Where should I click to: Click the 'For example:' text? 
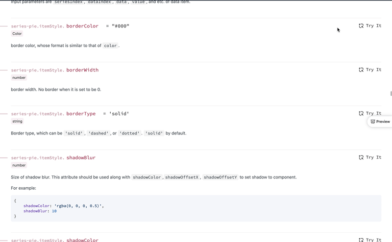24,188
